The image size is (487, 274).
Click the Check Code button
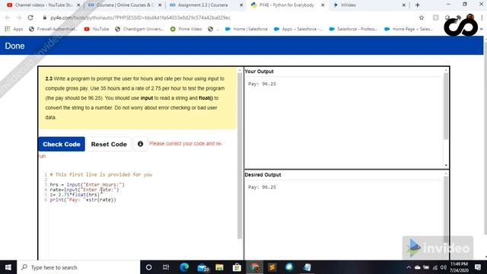click(62, 144)
